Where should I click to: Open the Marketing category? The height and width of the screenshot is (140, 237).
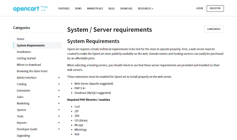tap(23, 103)
